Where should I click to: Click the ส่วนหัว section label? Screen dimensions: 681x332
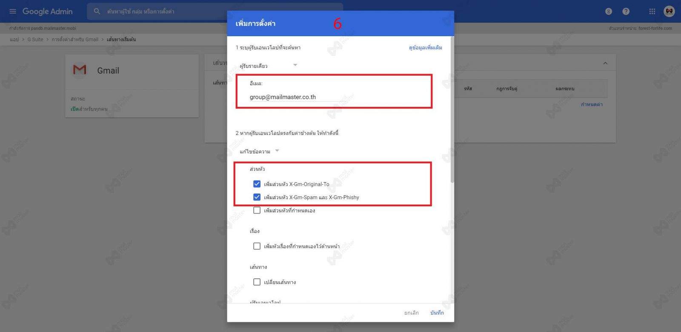(257, 169)
